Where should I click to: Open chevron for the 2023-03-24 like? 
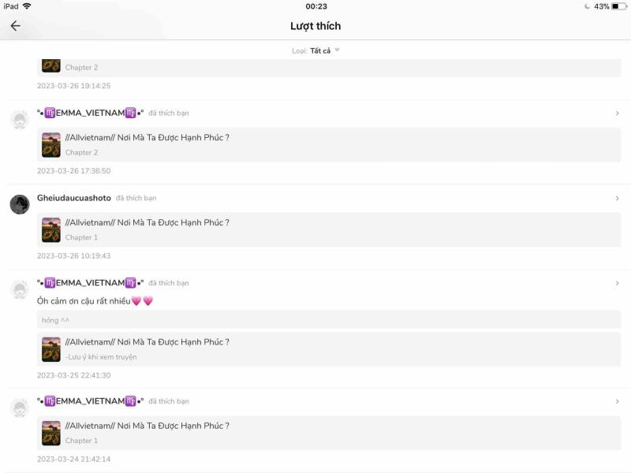pos(617,401)
